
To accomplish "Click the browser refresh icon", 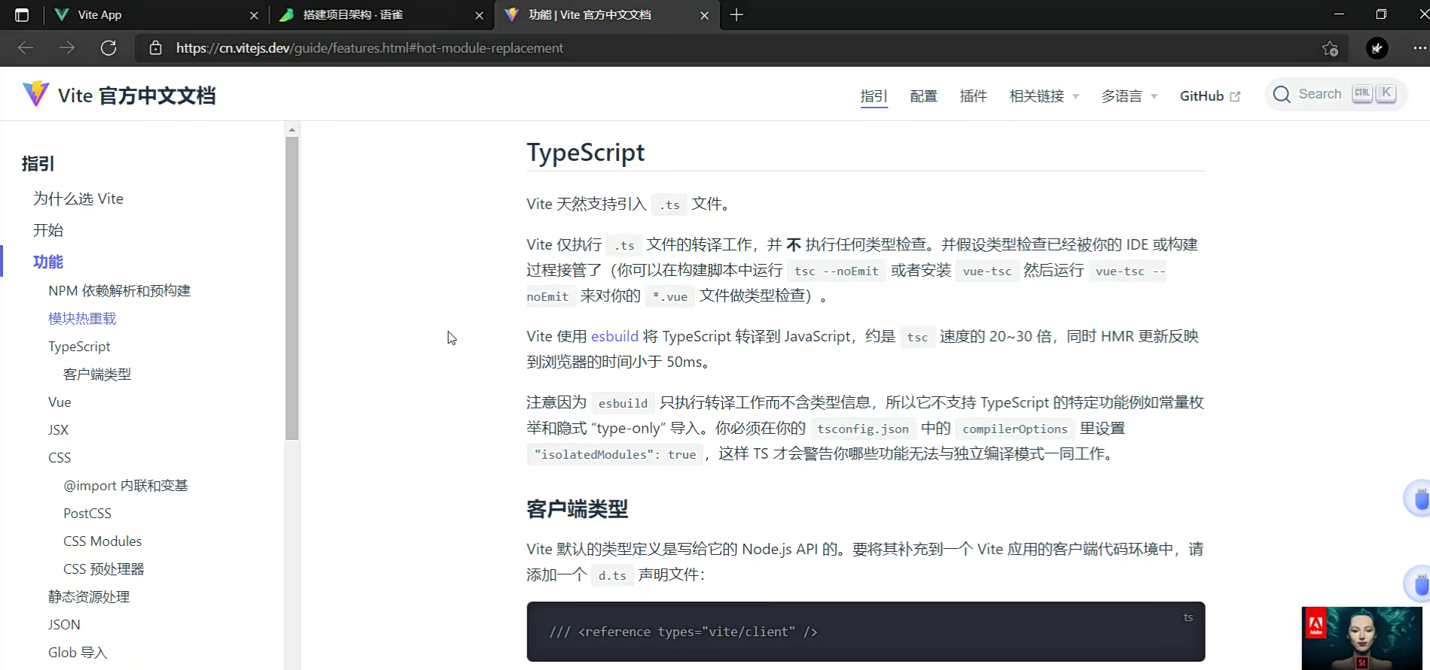I will pyautogui.click(x=108, y=48).
